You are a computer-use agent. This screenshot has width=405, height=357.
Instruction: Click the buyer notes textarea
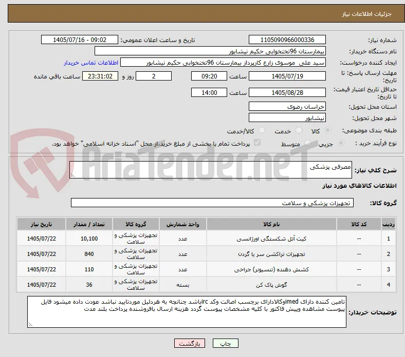click(x=187, y=312)
